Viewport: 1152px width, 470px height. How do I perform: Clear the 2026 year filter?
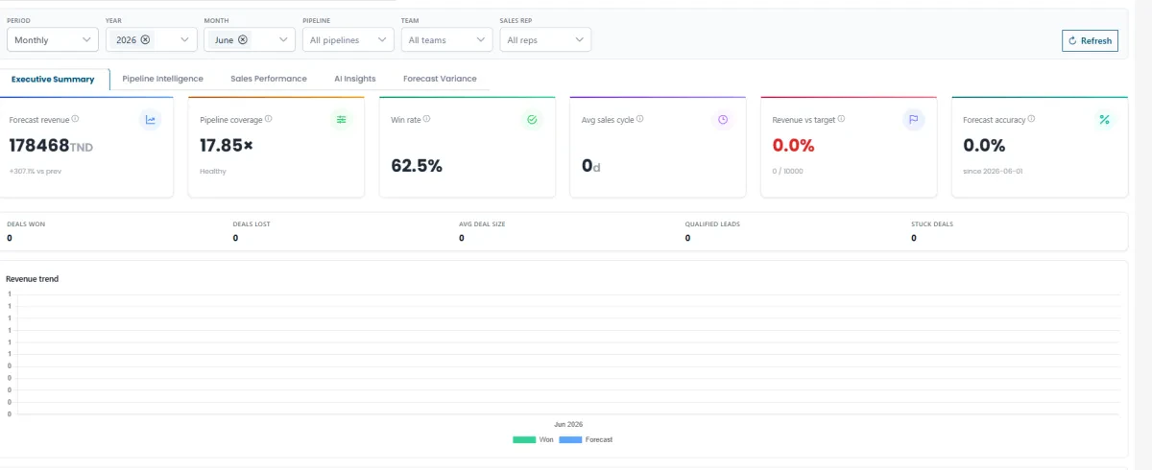[145, 39]
